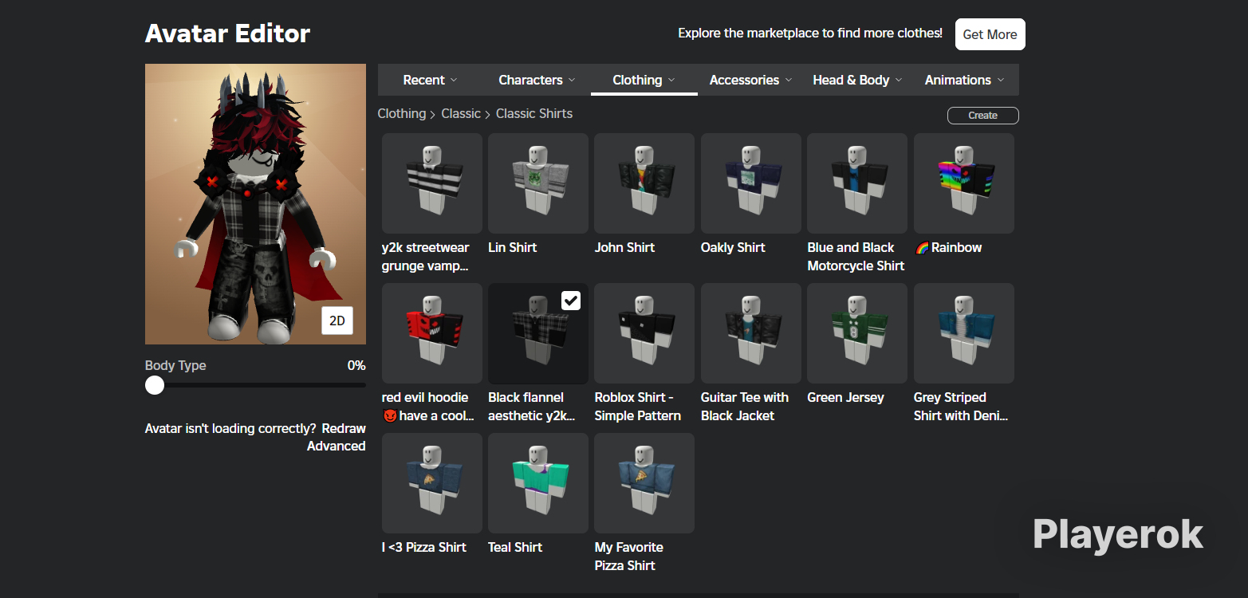Open the Green Jersey name link
The image size is (1248, 598).
coord(845,397)
